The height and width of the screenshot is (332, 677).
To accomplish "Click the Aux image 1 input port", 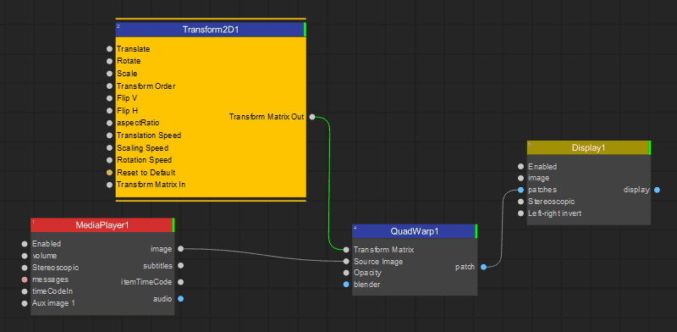I will click(x=25, y=303).
